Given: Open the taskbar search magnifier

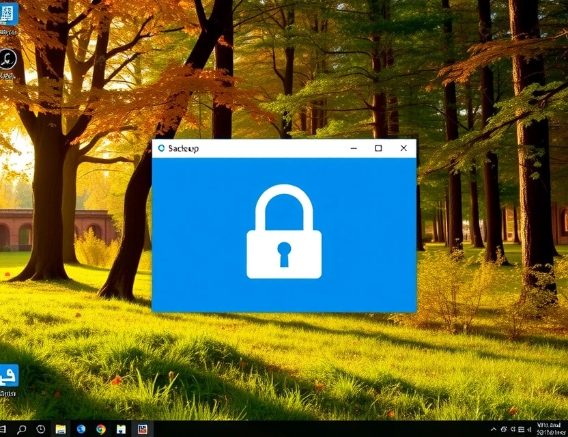Looking at the screenshot, I should click(x=22, y=429).
